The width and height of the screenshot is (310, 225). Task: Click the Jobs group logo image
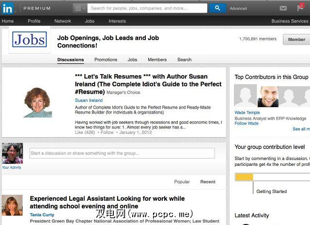(x=30, y=39)
